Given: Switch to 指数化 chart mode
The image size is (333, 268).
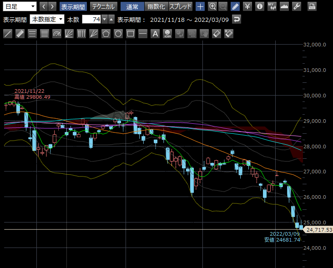Looking at the screenshot, I should (x=156, y=6).
